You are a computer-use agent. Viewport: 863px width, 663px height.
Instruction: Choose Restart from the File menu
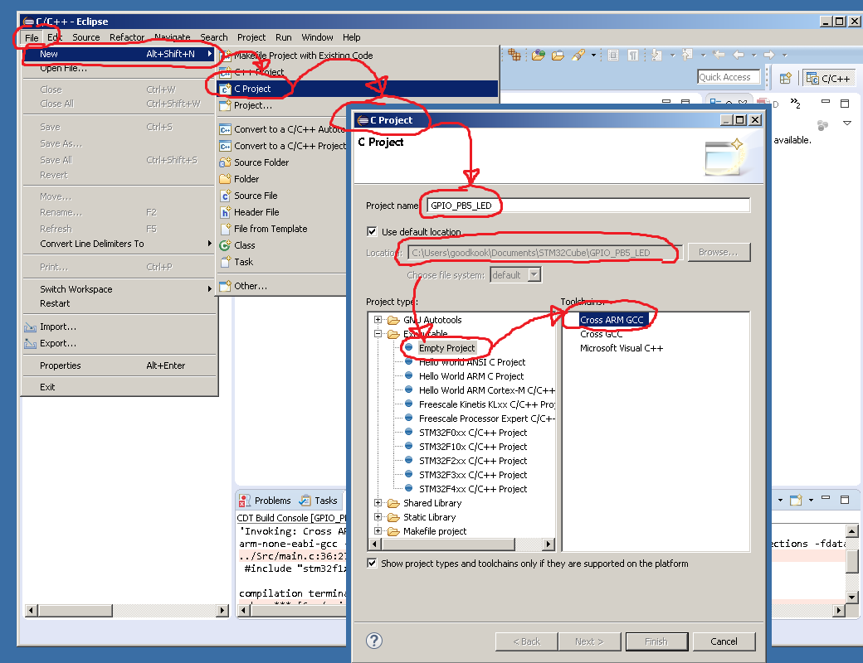pos(120,303)
